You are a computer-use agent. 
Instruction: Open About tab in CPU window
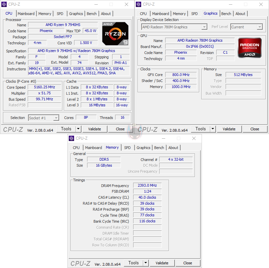[106, 14]
